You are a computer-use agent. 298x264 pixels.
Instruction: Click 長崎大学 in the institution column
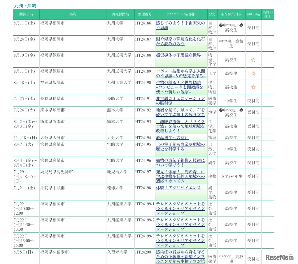pos(115,99)
